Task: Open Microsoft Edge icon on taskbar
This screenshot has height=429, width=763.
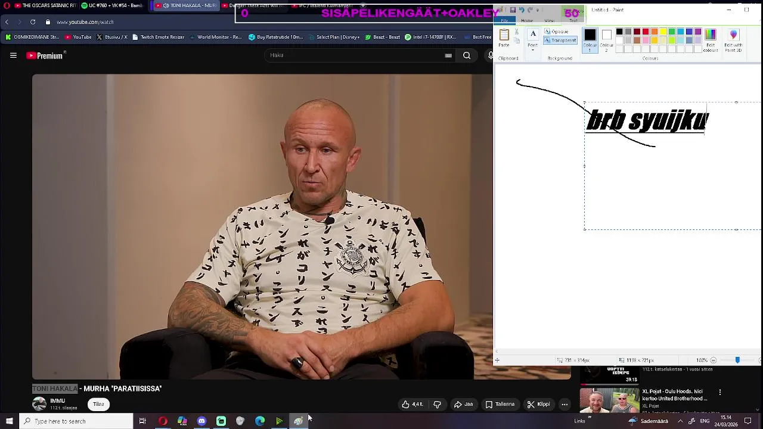Action: tap(260, 421)
